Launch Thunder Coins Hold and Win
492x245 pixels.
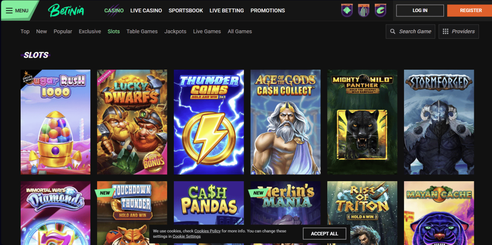tap(209, 122)
